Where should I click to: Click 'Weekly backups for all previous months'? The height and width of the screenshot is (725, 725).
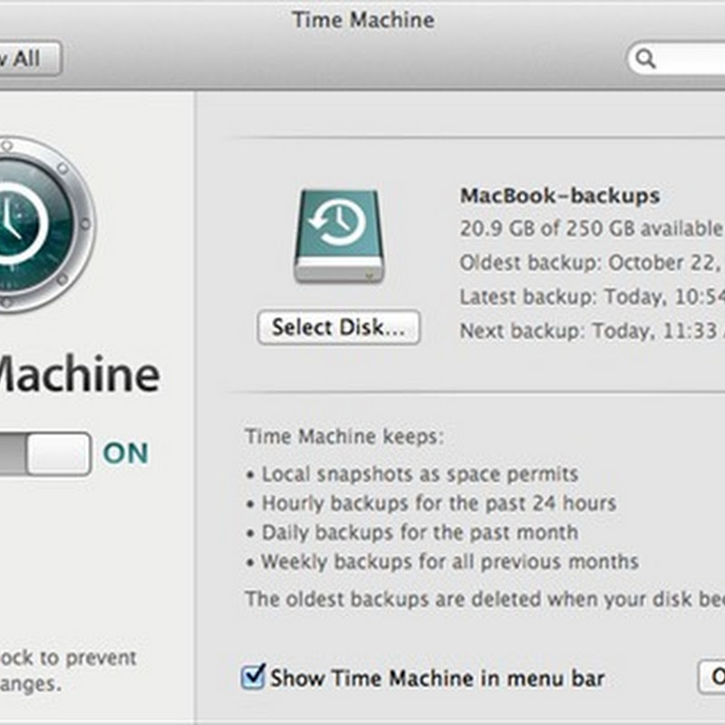(x=449, y=562)
